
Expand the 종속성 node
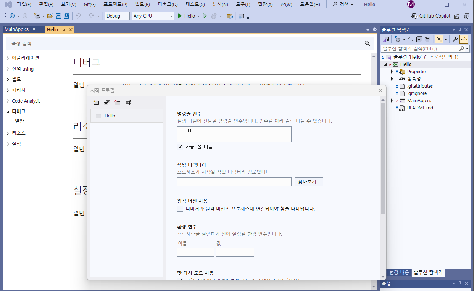pyautogui.click(x=392, y=79)
